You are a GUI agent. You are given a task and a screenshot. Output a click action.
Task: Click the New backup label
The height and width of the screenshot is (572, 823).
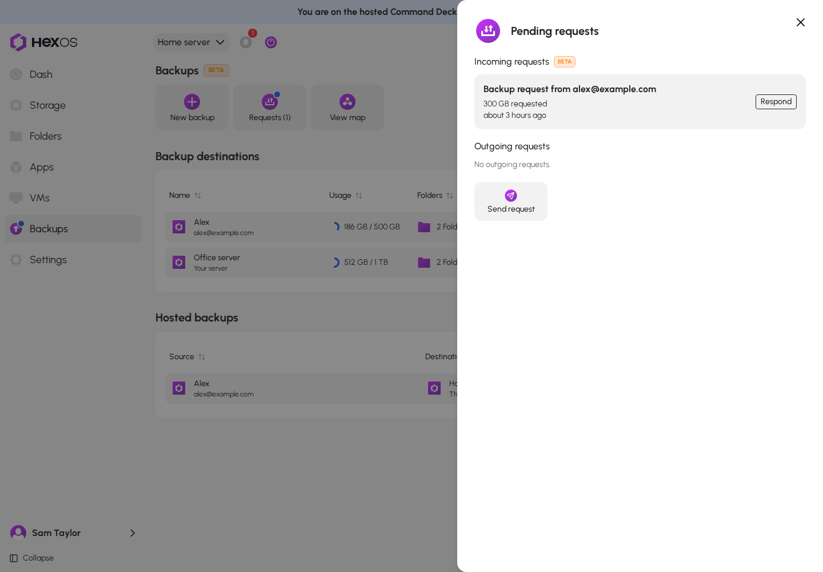point(192,118)
